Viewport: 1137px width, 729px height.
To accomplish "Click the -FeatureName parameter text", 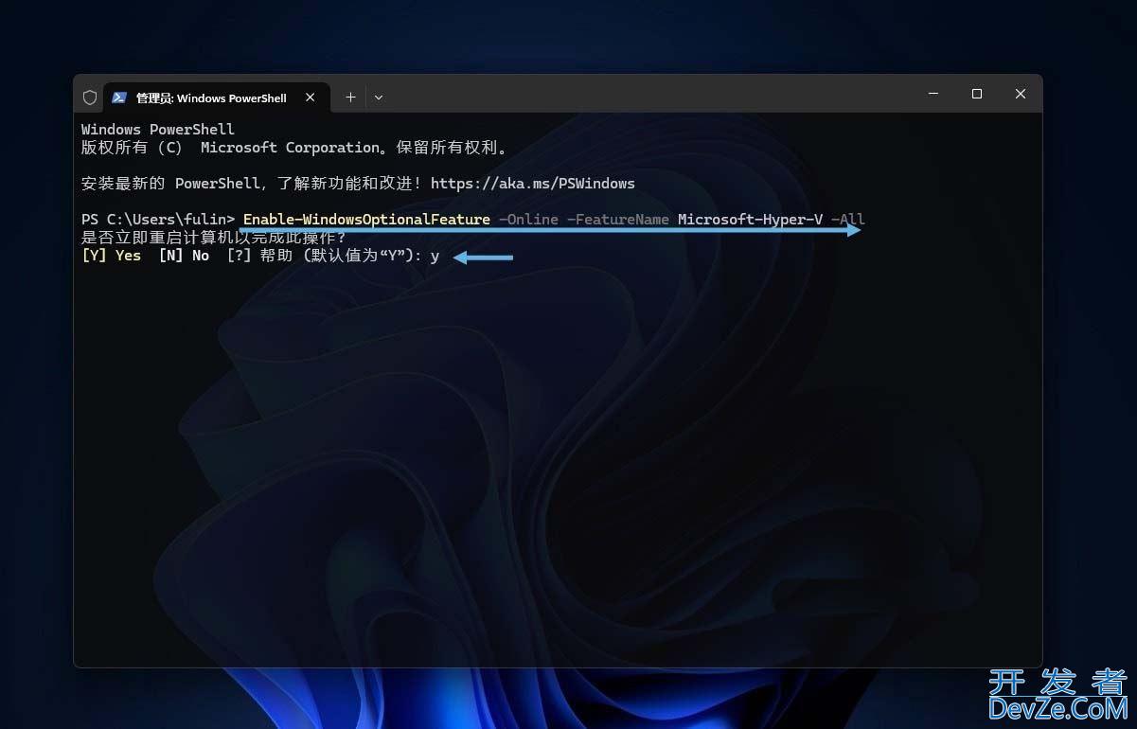I will [618, 220].
